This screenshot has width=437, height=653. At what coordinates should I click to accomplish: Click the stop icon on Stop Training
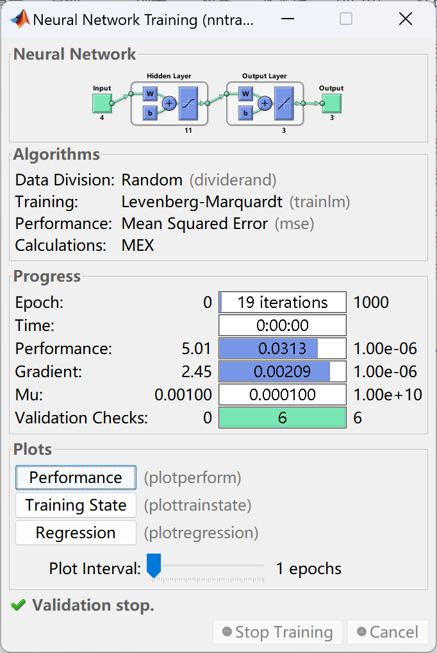[227, 631]
